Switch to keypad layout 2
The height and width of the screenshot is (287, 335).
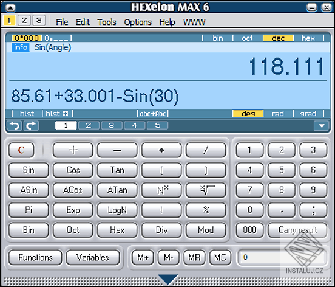pos(24,21)
